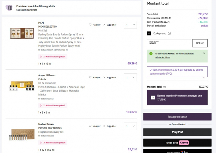Open the Choisissez maintenant link
The image size is (216, 153).
[x=27, y=10]
